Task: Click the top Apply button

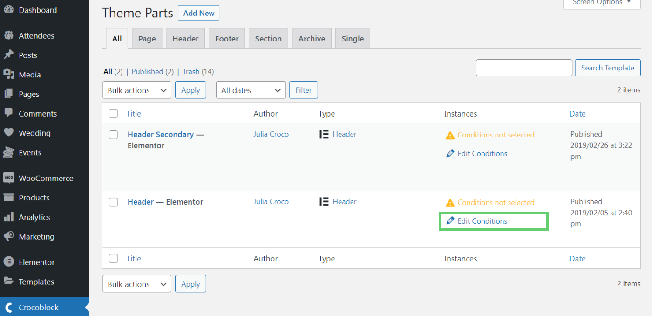Action: coord(190,90)
